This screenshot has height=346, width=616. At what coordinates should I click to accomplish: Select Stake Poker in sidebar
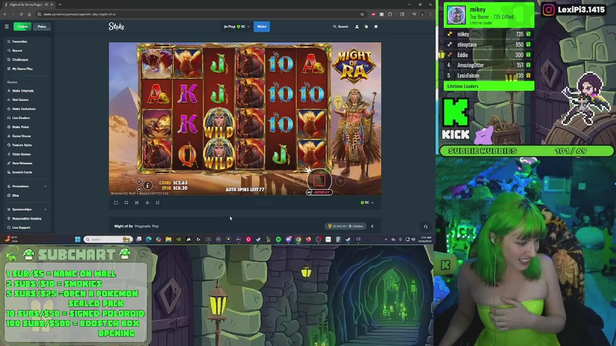point(27,127)
